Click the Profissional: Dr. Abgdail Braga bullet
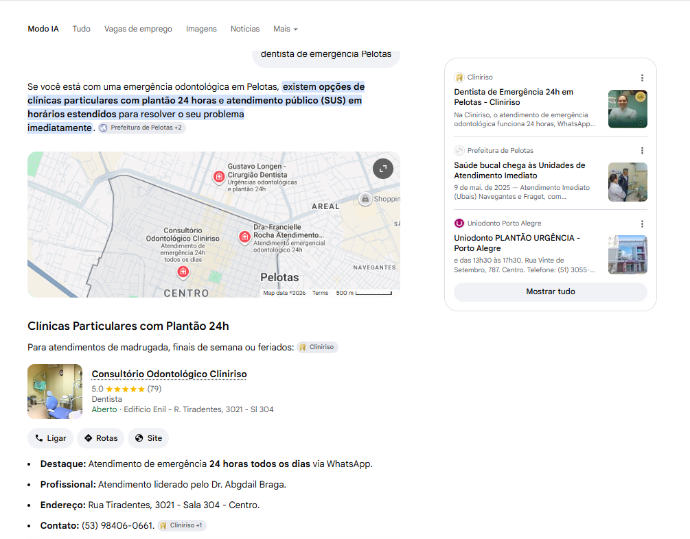The image size is (690, 539). pyautogui.click(x=163, y=485)
